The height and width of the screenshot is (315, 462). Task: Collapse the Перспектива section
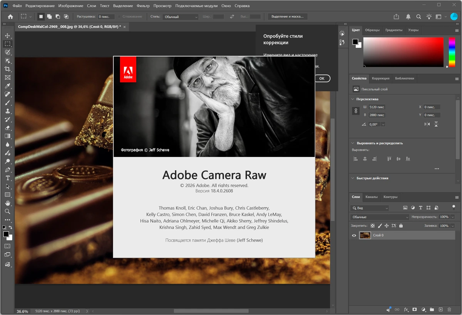click(x=353, y=99)
